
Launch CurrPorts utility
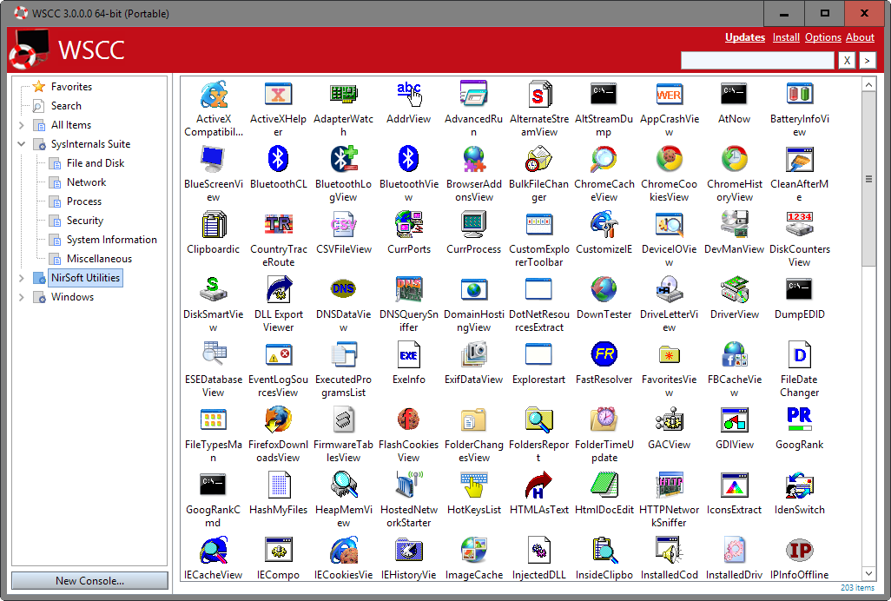click(408, 225)
